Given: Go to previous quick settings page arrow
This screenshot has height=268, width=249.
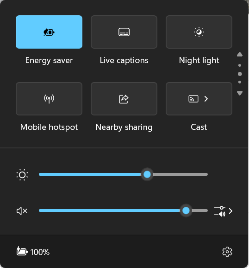Looking at the screenshot, I should [x=240, y=54].
